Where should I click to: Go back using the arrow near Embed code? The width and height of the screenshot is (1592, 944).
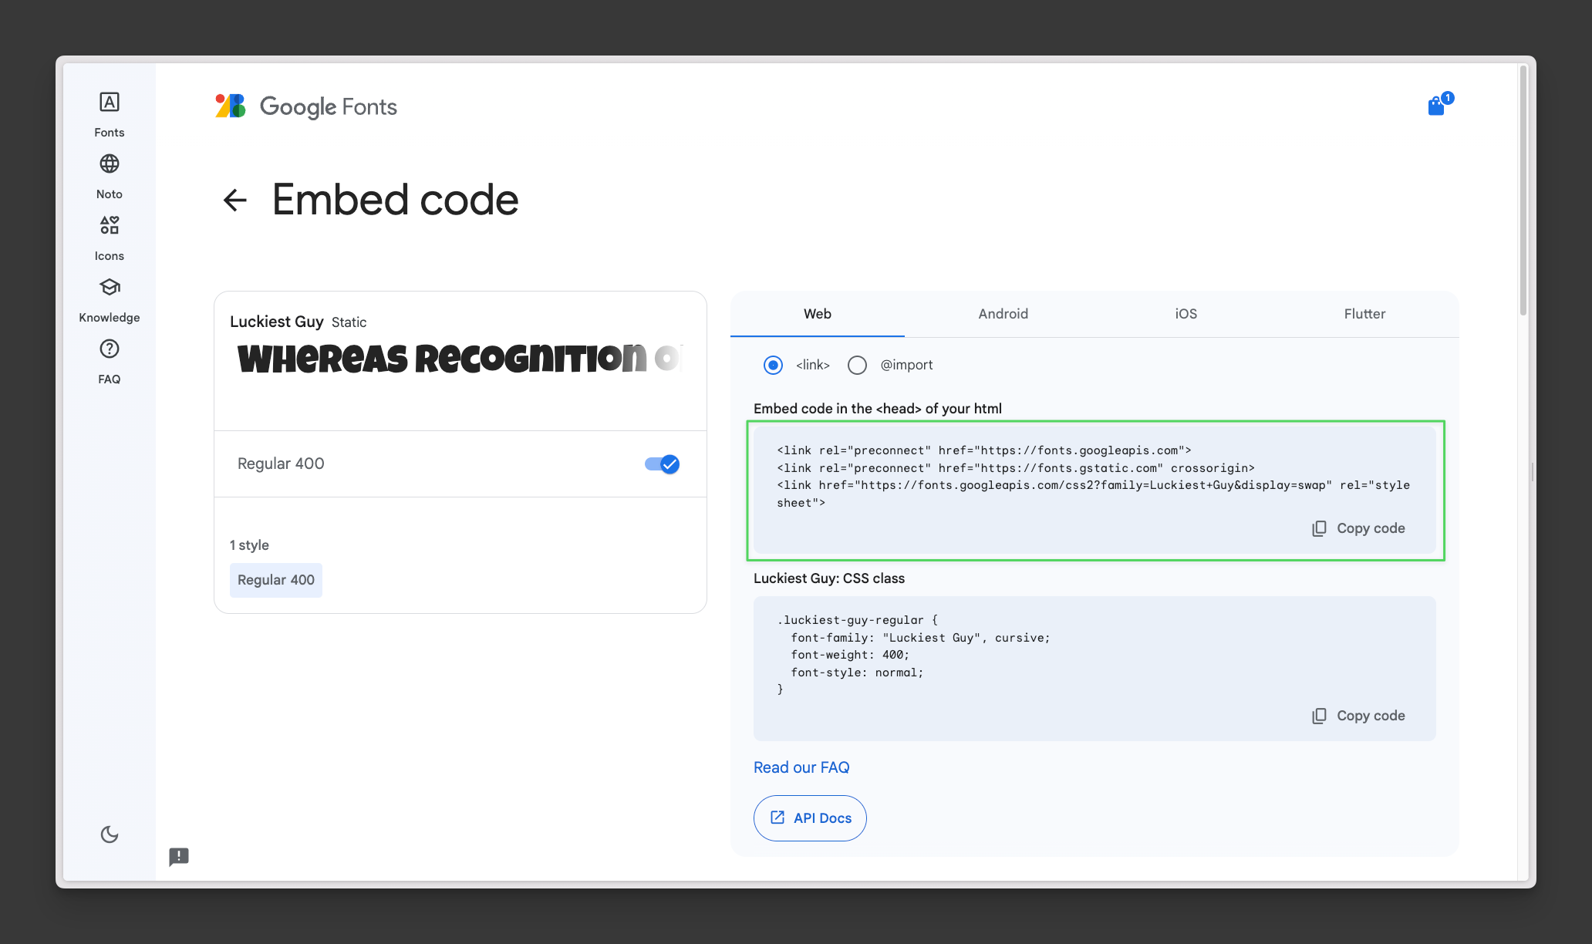pos(234,200)
